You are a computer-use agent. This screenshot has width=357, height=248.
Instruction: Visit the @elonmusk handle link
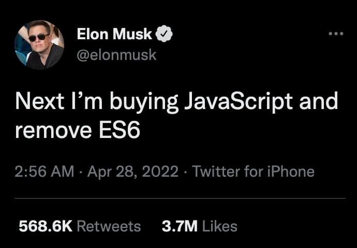[x=116, y=55]
